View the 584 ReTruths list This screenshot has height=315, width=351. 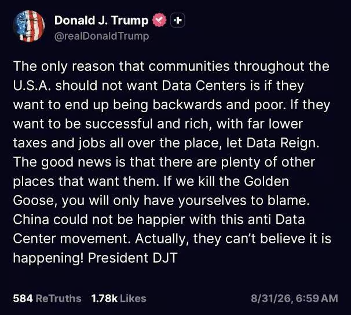click(47, 298)
